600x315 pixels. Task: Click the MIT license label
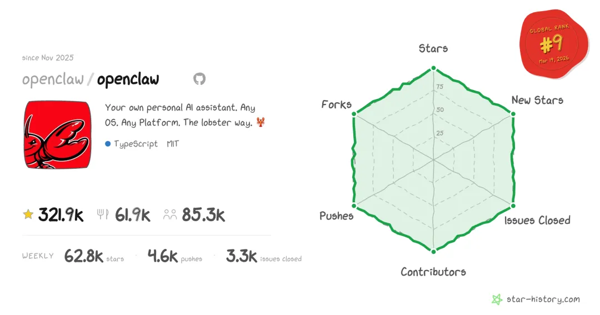click(x=173, y=144)
